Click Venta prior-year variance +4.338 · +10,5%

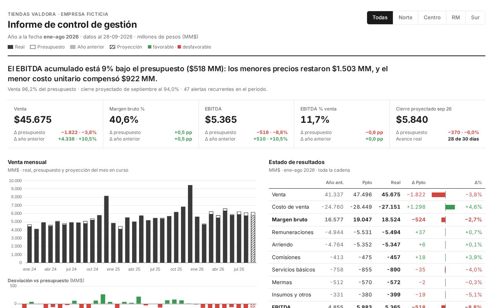pyautogui.click(x=77, y=139)
